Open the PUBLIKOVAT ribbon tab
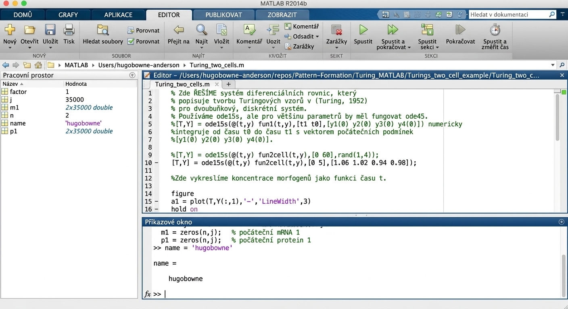Viewport: 568px width, 309px height. click(224, 15)
